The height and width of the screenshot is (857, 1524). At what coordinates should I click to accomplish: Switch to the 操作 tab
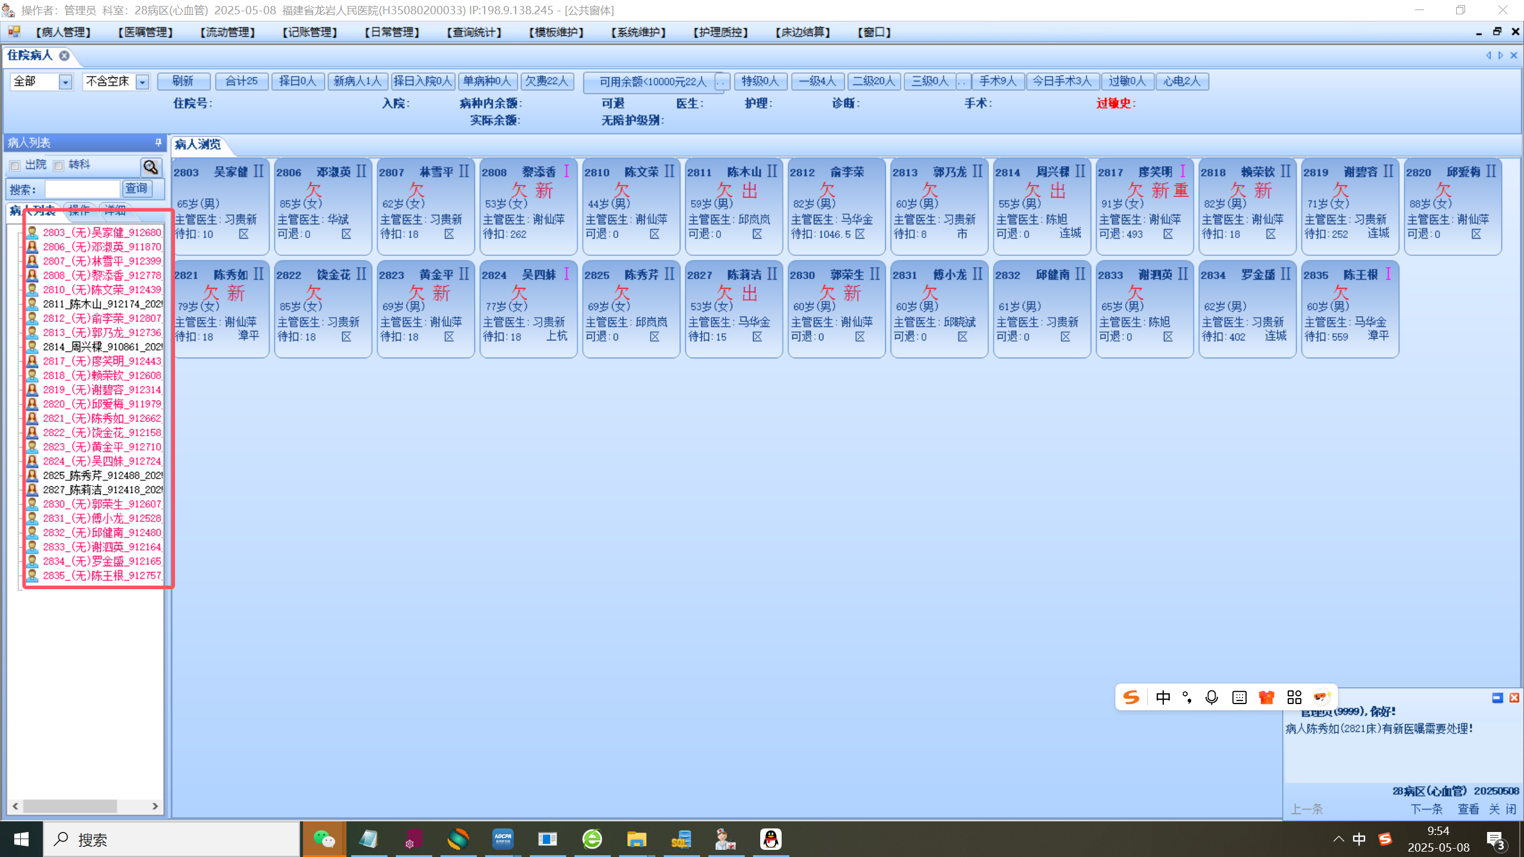[79, 211]
